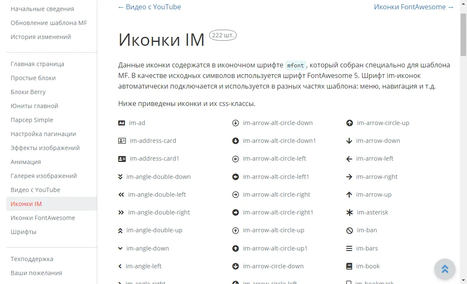Screen dimensions: 467x284
Task: Click the im-angle-double-down icon
Action: click(x=121, y=176)
